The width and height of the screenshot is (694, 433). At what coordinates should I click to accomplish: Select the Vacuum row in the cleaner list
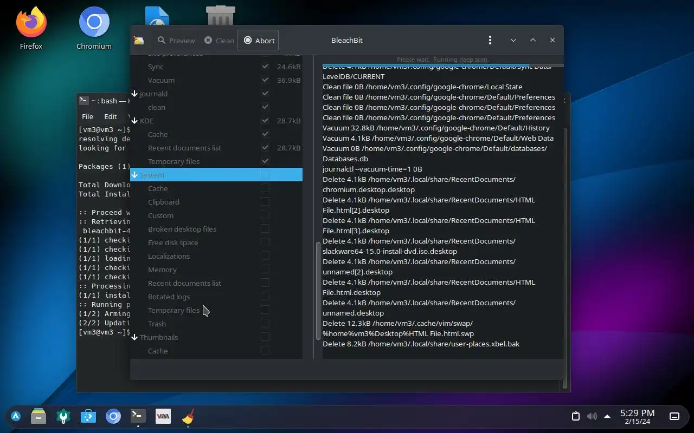tap(216, 80)
